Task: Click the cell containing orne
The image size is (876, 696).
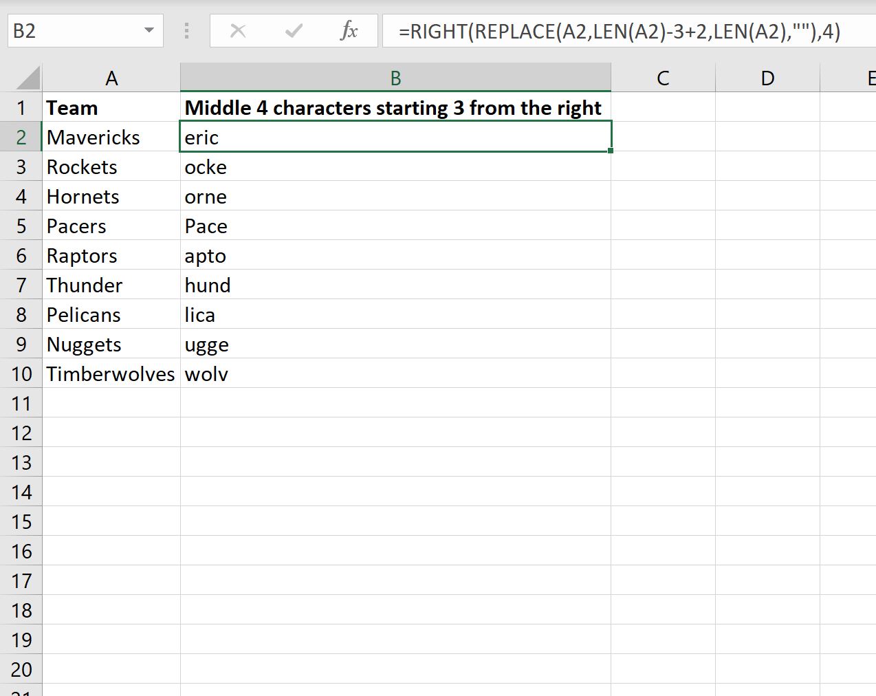Action: pos(395,196)
